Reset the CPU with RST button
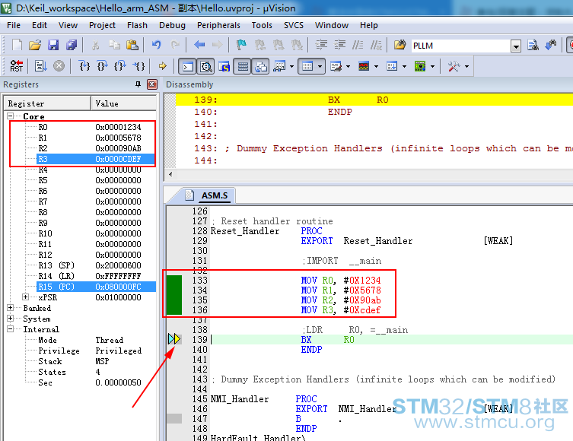Screen dimensions: 573x441 tap(17, 66)
